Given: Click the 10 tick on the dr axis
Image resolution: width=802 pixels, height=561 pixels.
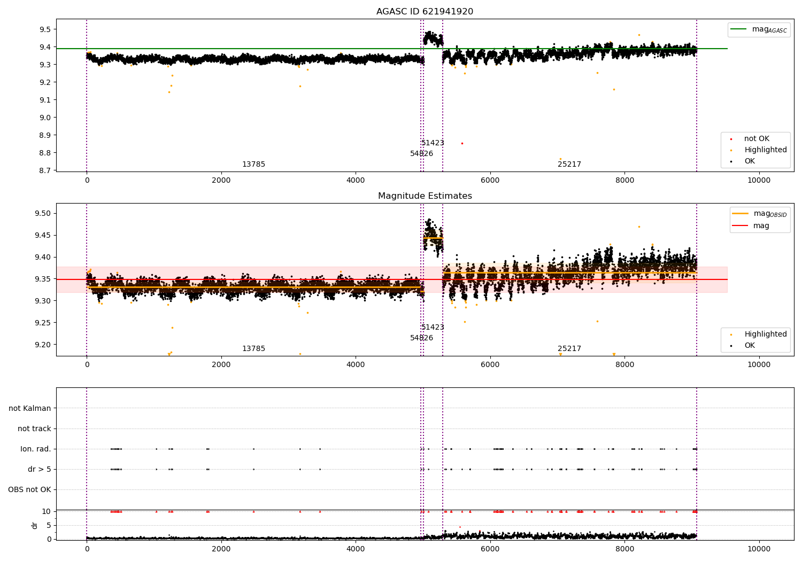Looking at the screenshot, I should [47, 511].
